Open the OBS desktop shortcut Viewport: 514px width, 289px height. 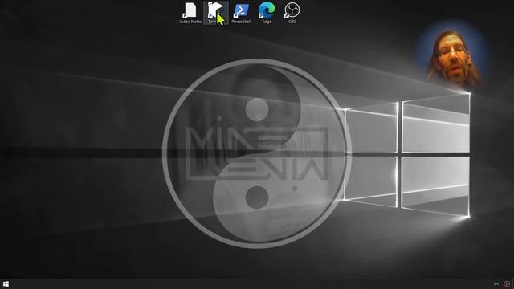coord(292,13)
